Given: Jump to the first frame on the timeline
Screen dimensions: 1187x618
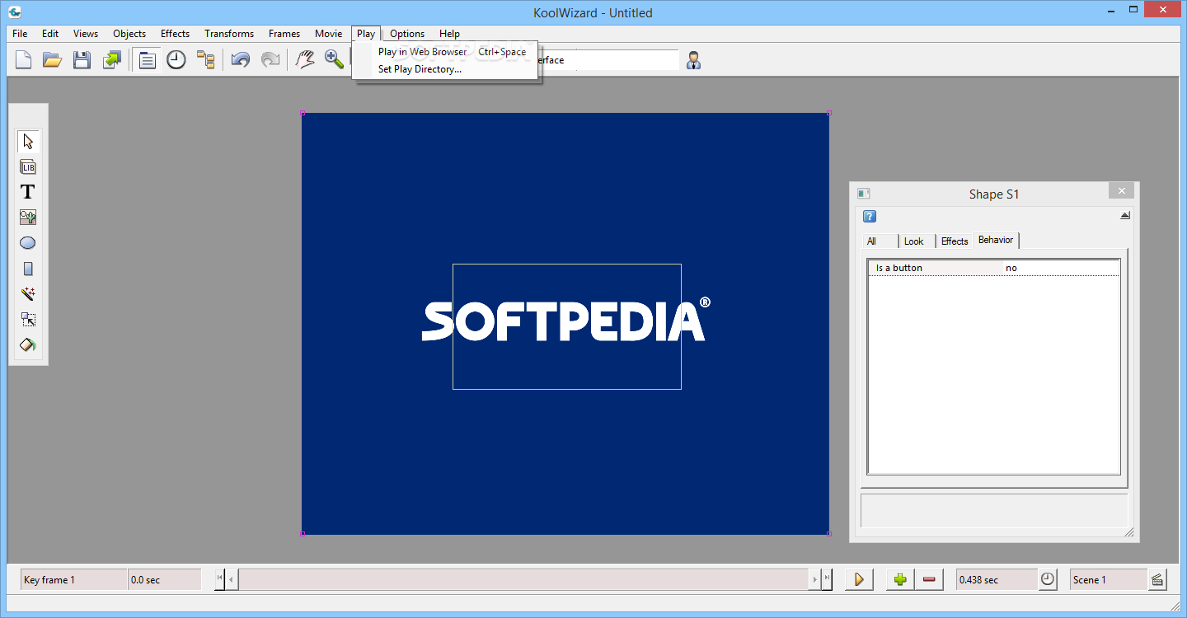Looking at the screenshot, I should [x=220, y=579].
